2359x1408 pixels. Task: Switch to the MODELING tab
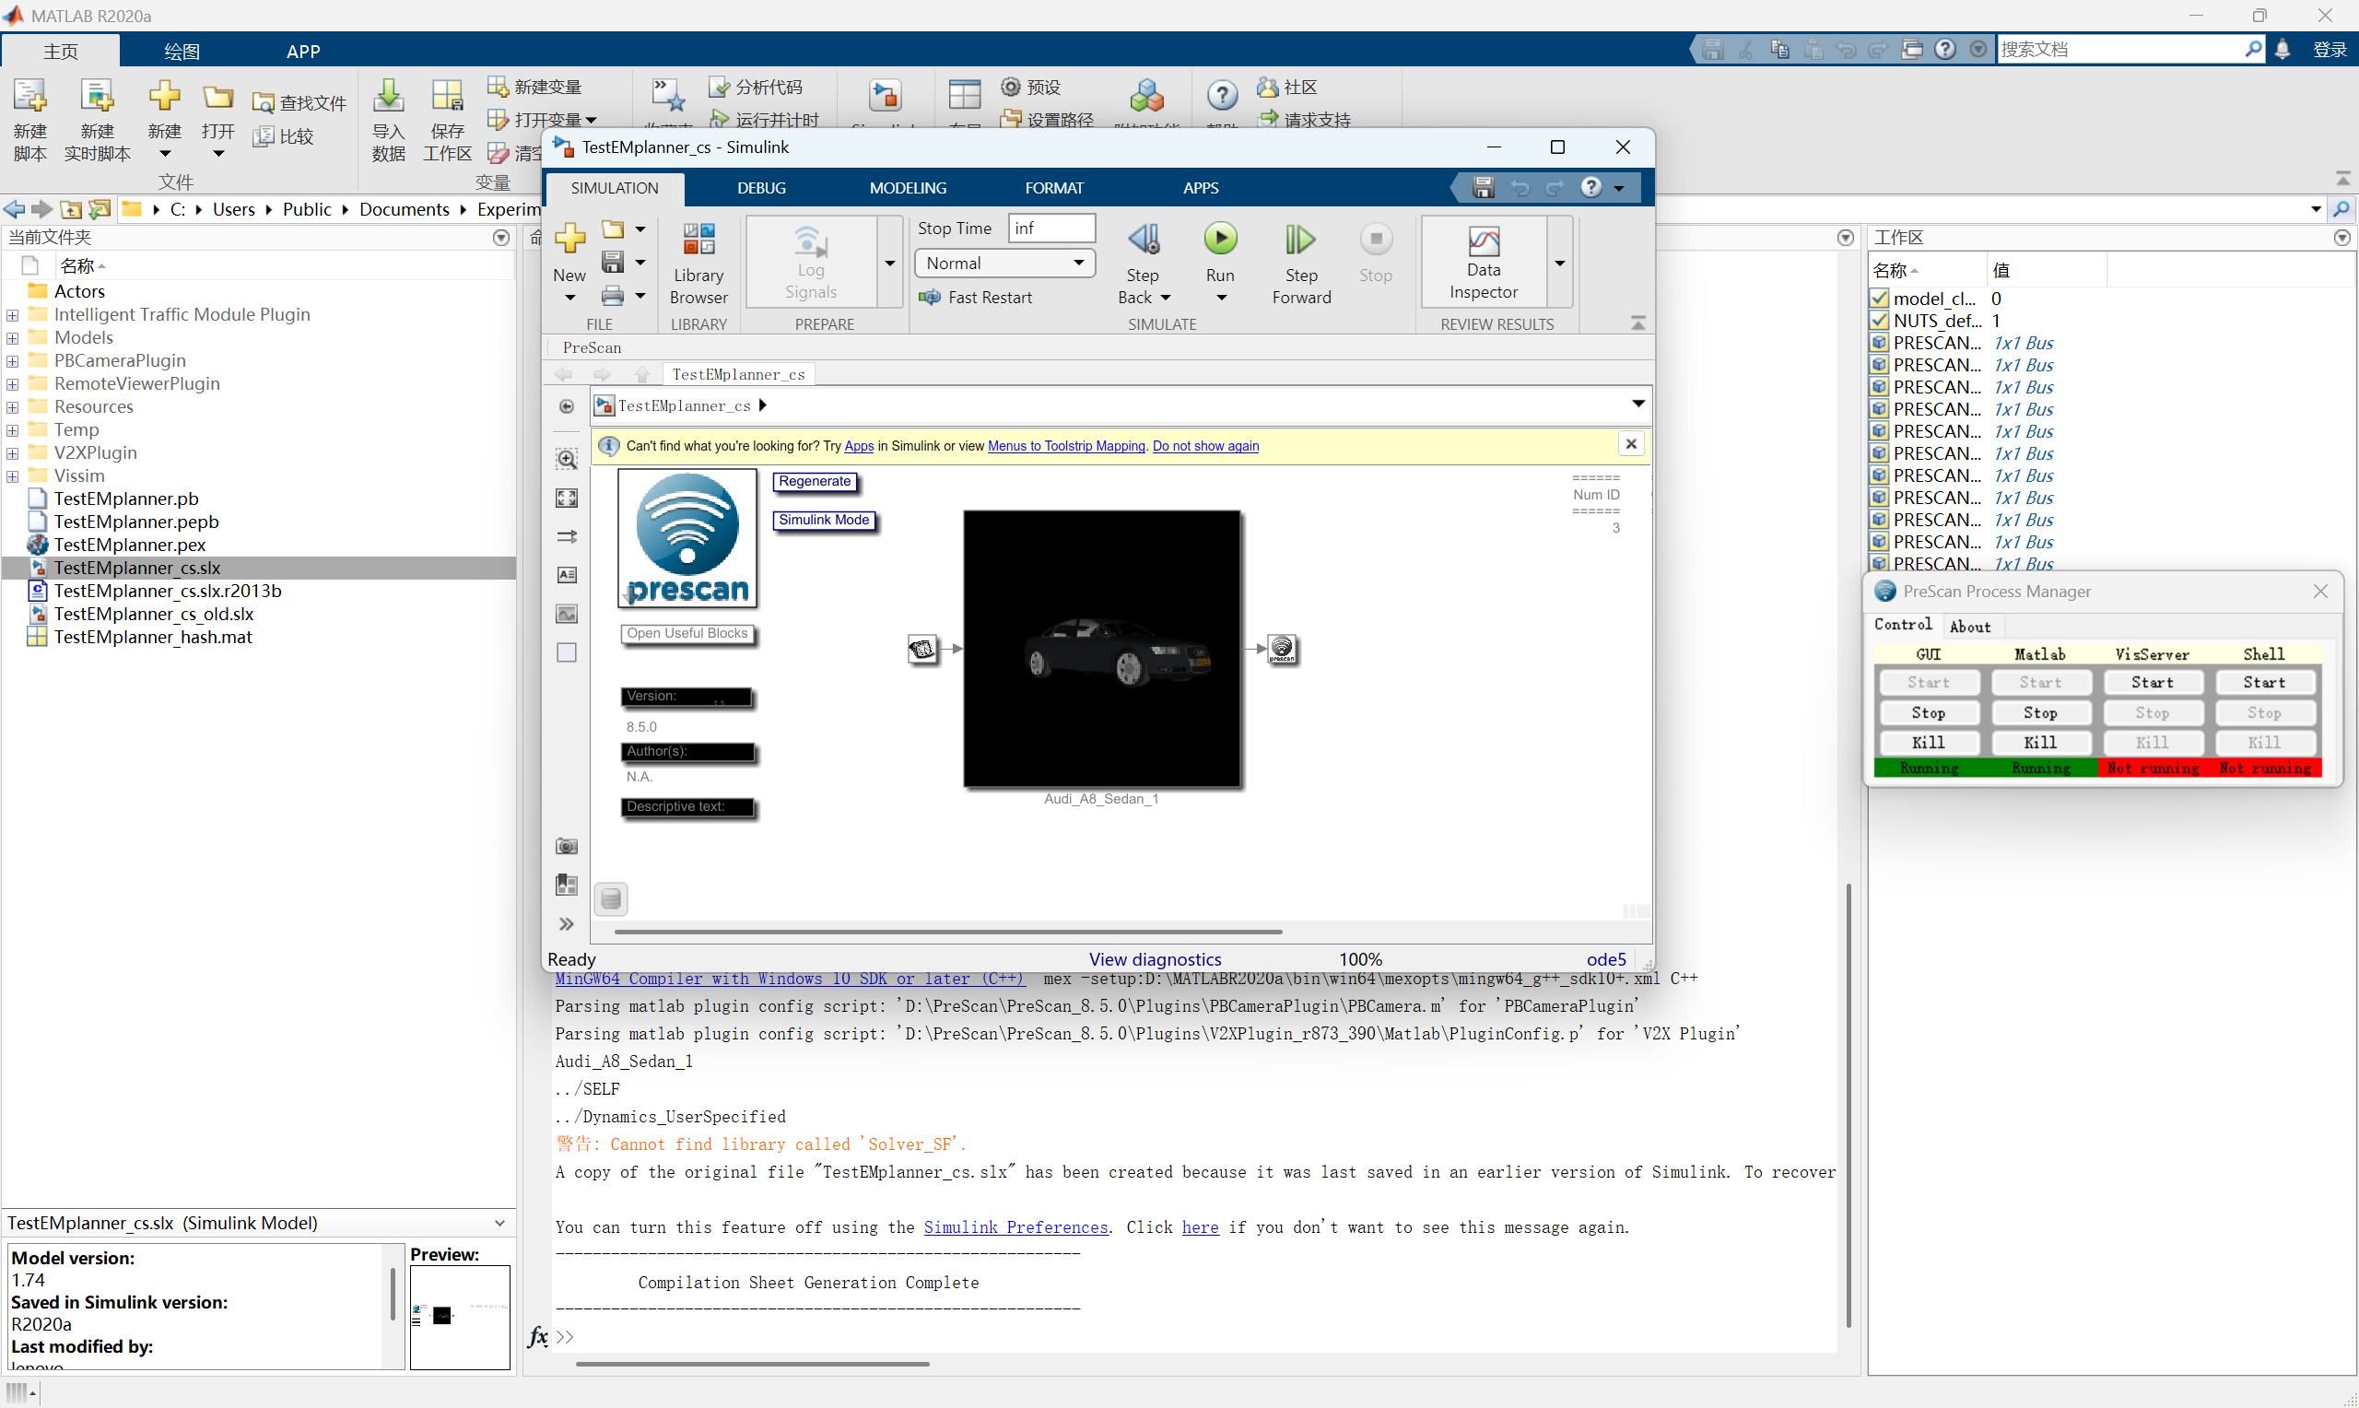click(907, 188)
